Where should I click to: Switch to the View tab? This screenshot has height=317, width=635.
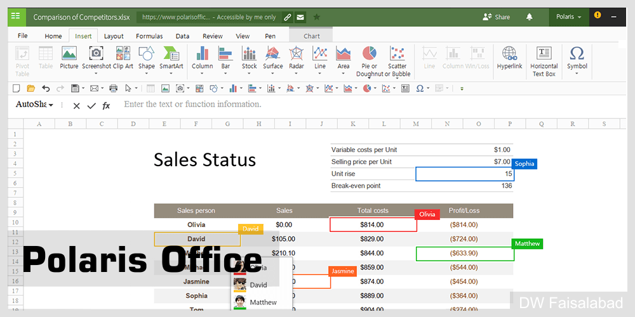tap(243, 36)
